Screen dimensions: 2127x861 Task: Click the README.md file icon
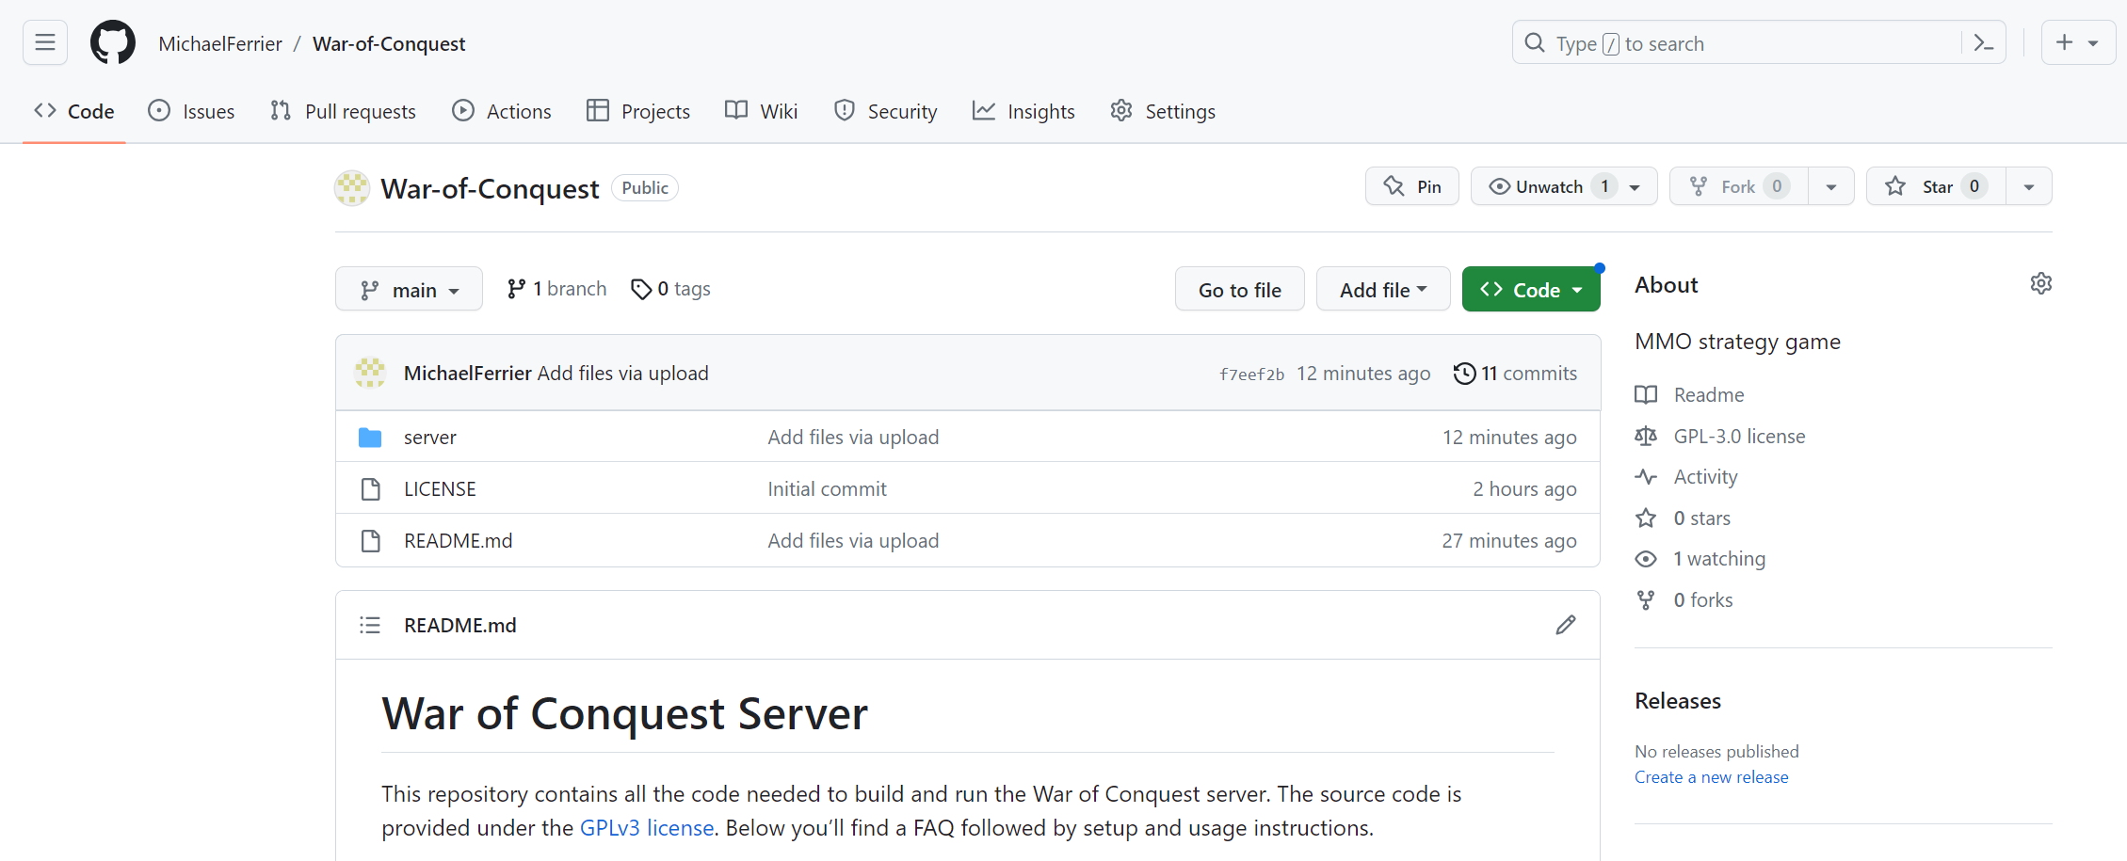coord(371,541)
